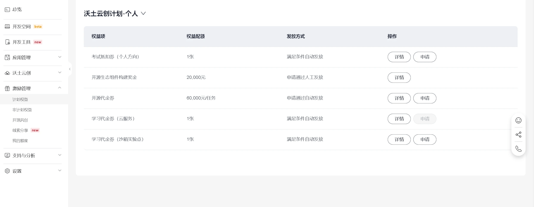Click the 支持与分析 monitor icon
The height and width of the screenshot is (207, 534).
tap(7, 156)
